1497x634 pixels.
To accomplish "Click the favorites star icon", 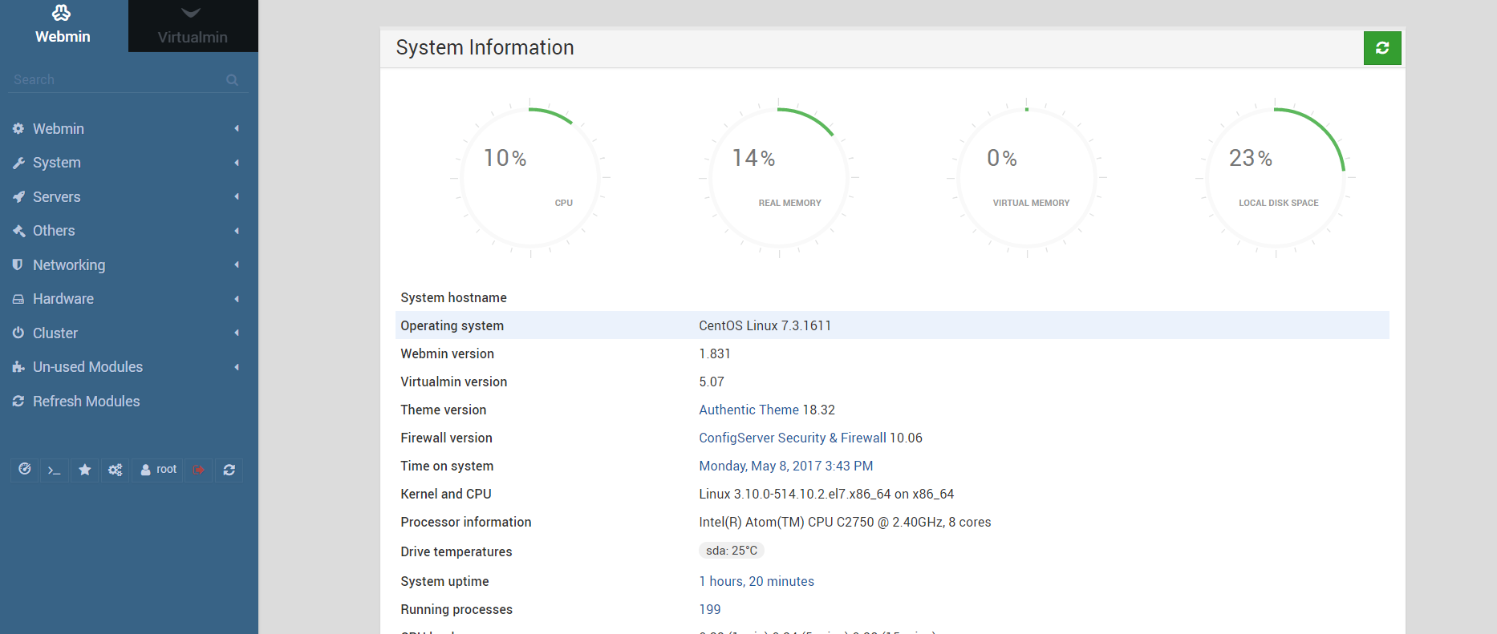I will click(x=85, y=470).
